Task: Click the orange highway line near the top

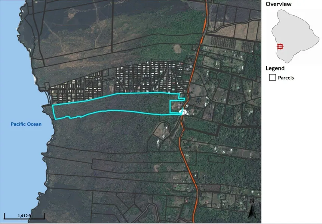Action: pos(206,18)
